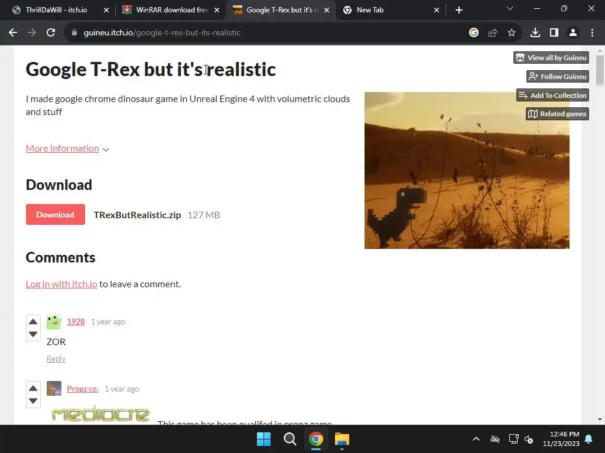The height and width of the screenshot is (453, 605).
Task: Toggle the Chrome side panel
Action: 554,33
